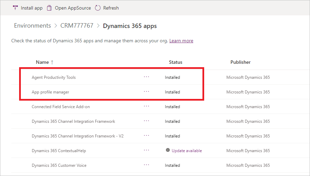Click Installed status of Channel Integration Framework - V2
This screenshot has width=310, height=176.
pos(172,136)
